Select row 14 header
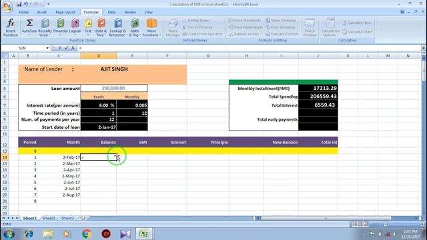This screenshot has height=240, width=427. tap(5, 157)
